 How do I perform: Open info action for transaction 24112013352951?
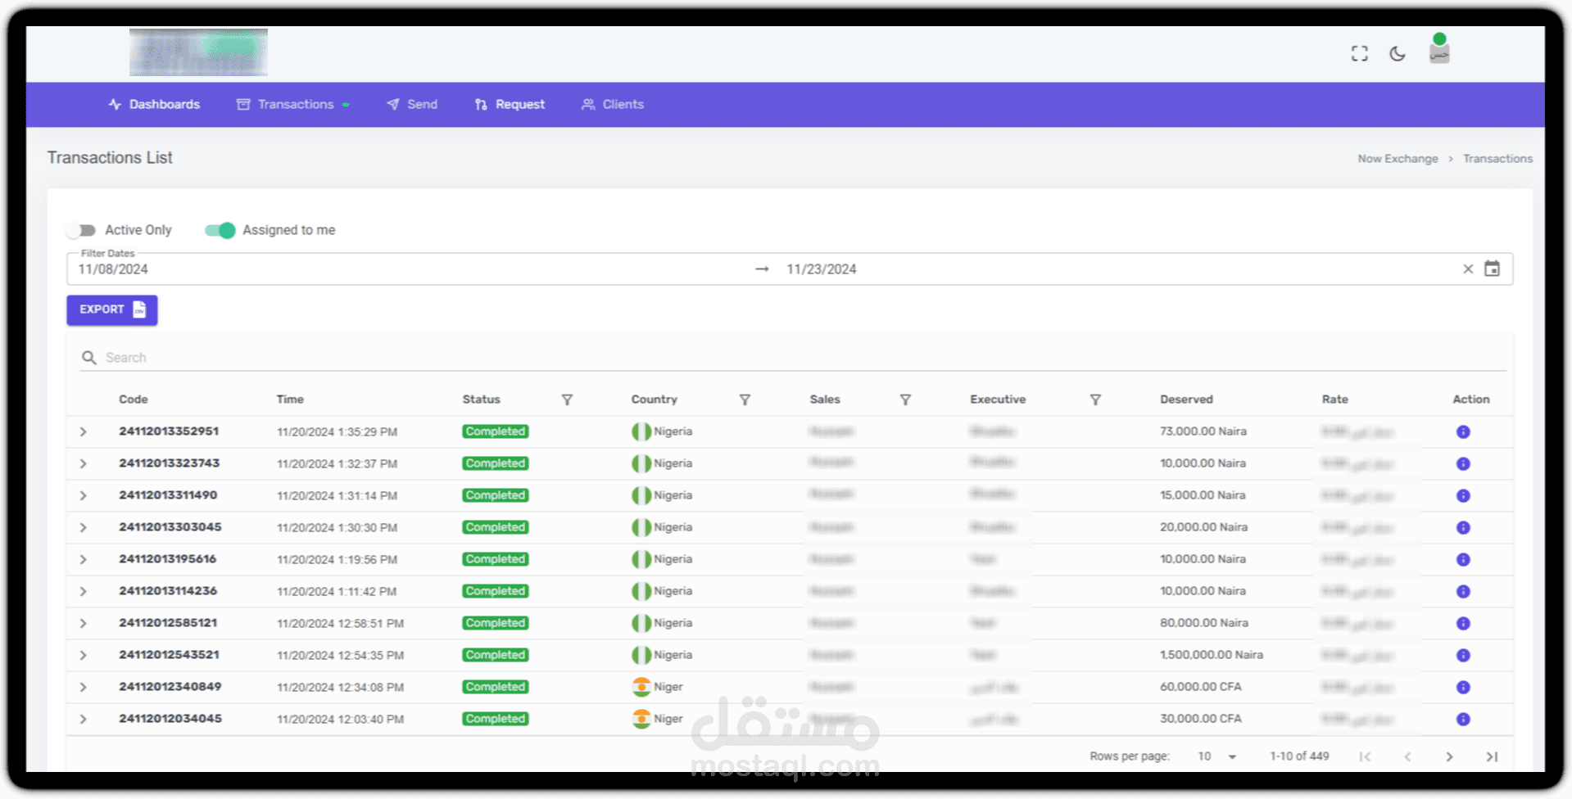[1463, 431]
